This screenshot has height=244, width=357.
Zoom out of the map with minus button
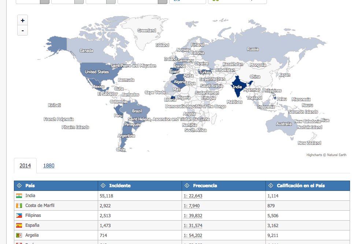[23, 30]
